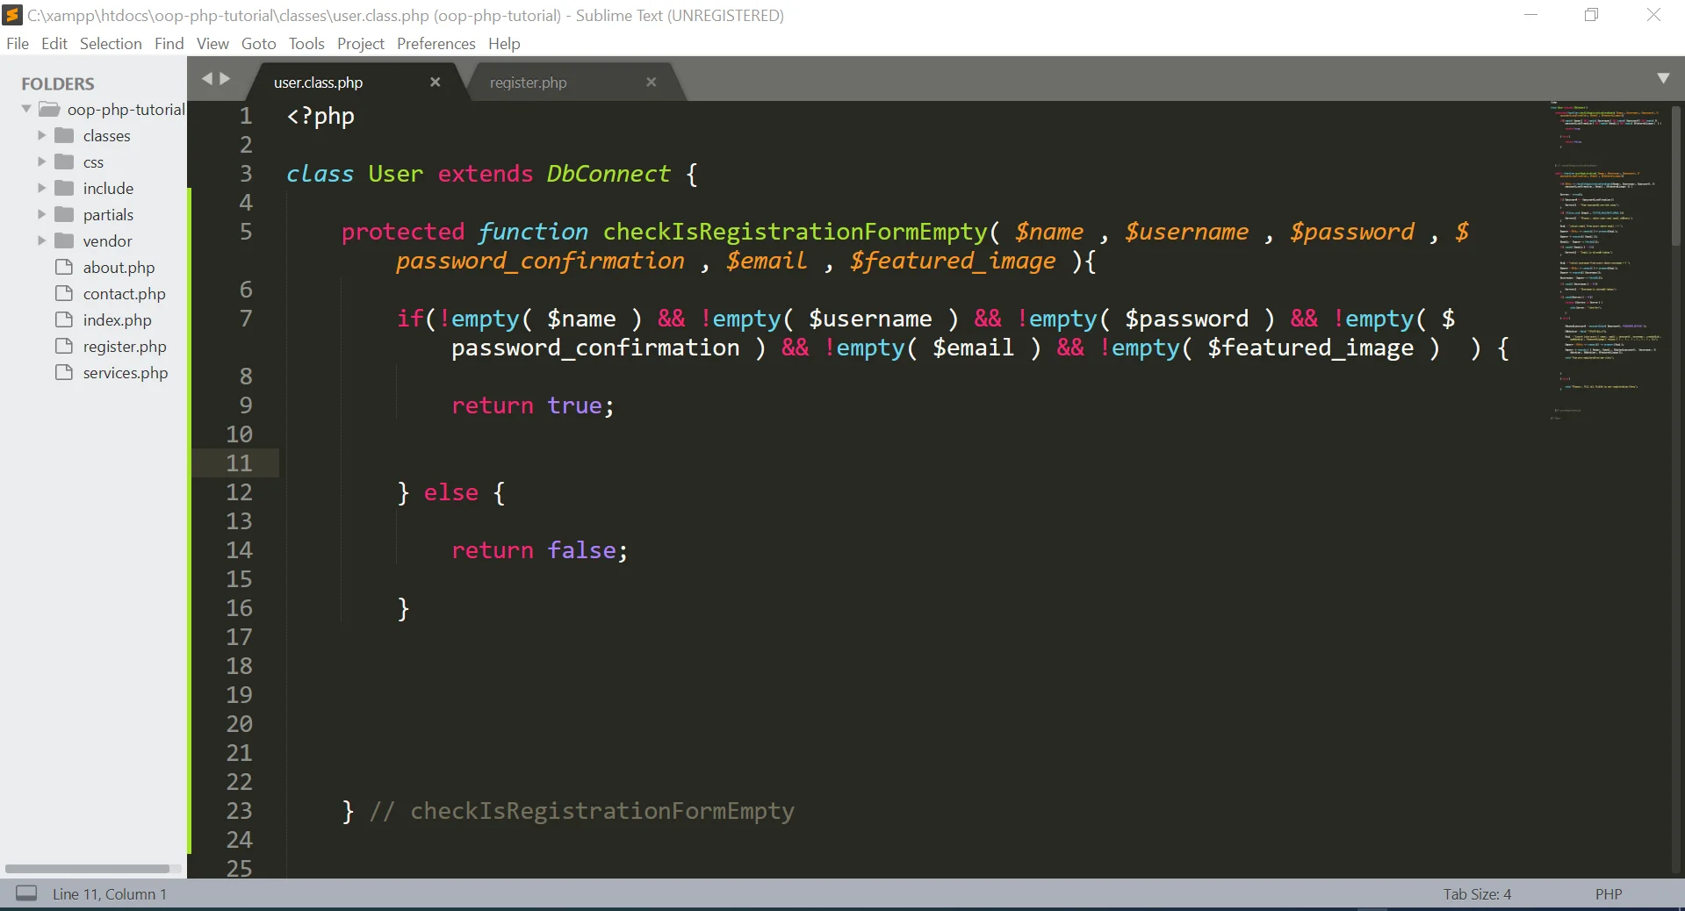Viewport: 1685px width, 911px height.
Task: Switch to the register.php tab
Action: pos(529,82)
